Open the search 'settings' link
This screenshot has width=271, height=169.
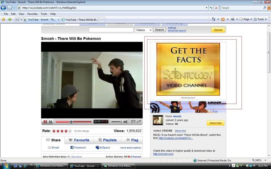172,28
